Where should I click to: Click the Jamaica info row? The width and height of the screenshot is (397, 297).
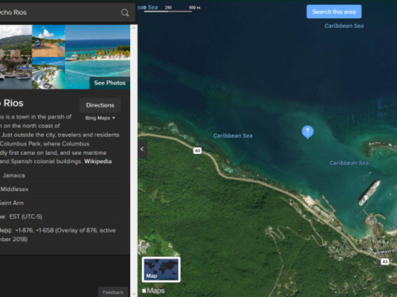pyautogui.click(x=60, y=176)
